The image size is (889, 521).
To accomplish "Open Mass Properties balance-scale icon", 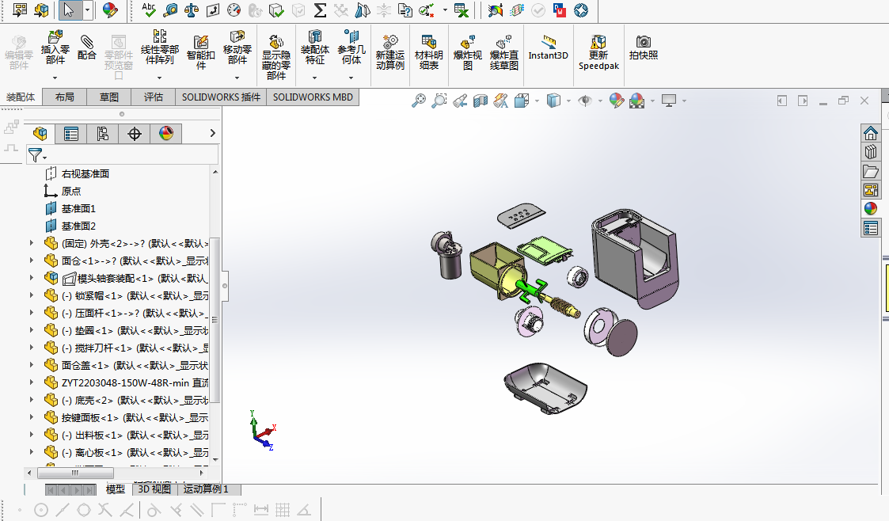I will coord(192,10).
